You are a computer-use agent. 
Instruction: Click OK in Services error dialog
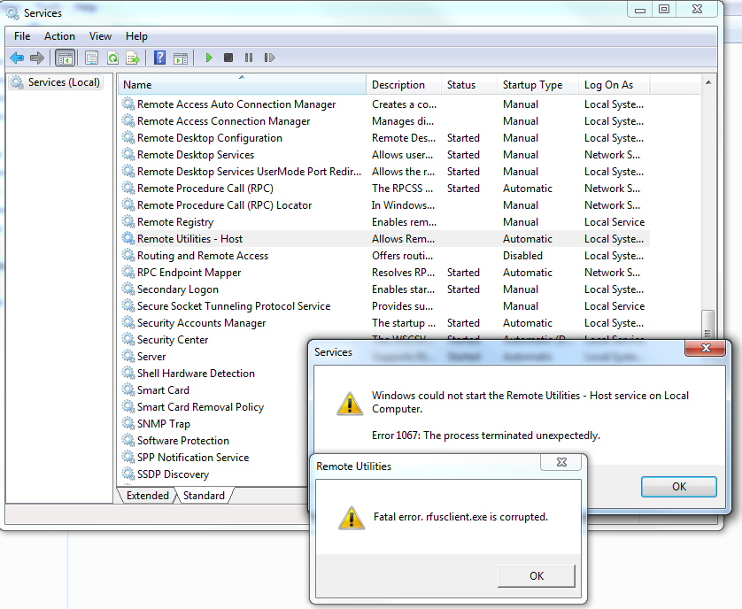678,486
